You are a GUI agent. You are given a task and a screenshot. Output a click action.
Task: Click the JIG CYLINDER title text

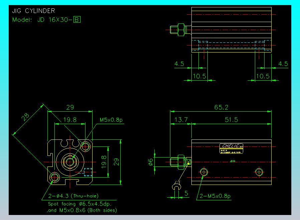click(33, 11)
